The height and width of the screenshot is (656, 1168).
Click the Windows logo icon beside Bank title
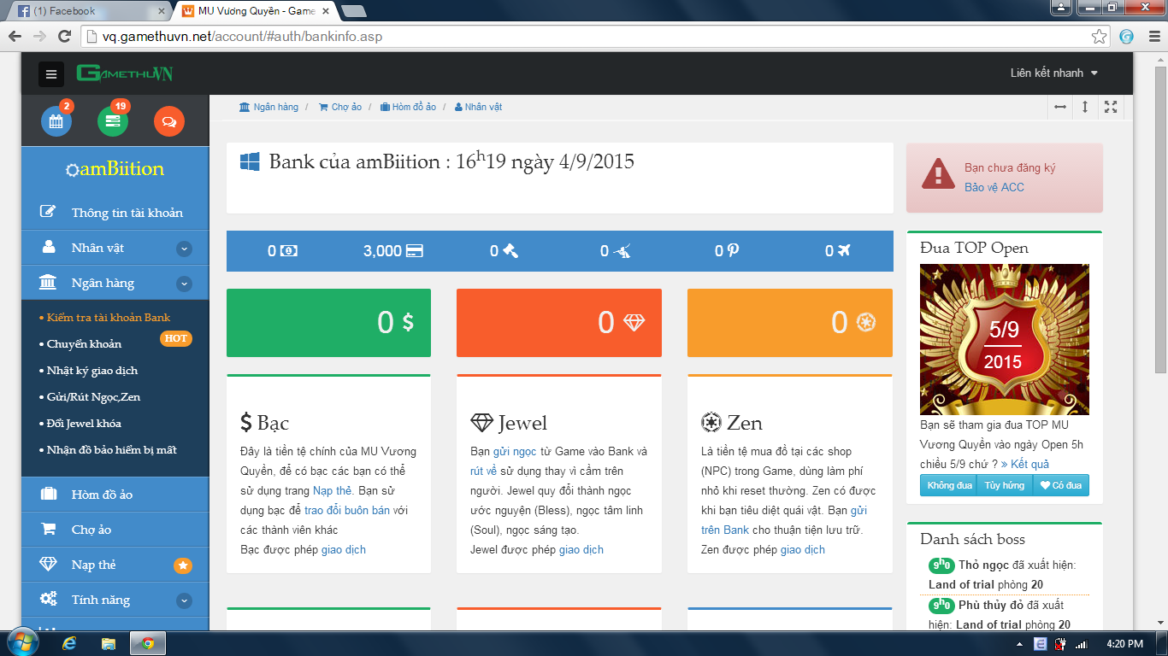pos(250,161)
